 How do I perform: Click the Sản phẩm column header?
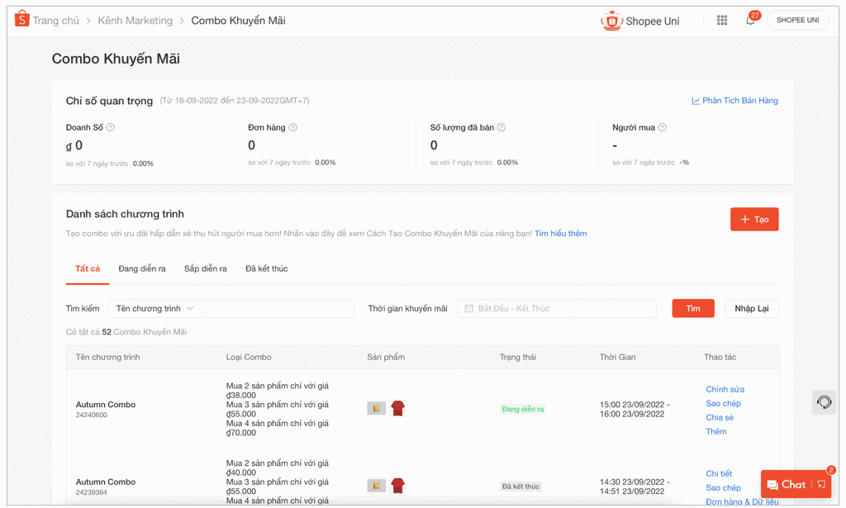click(x=386, y=357)
